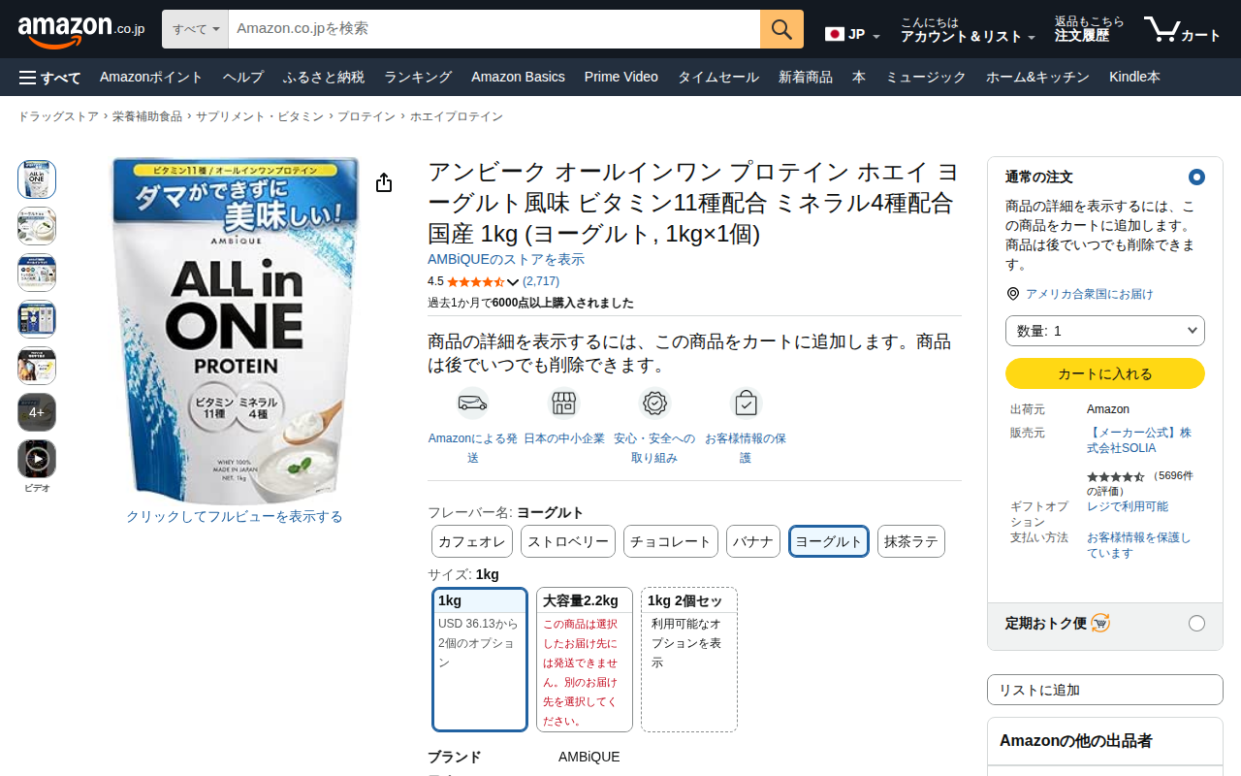Click the お客様情報の保護 bag icon
Viewport: 1241px width, 776px height.
pyautogui.click(x=746, y=403)
